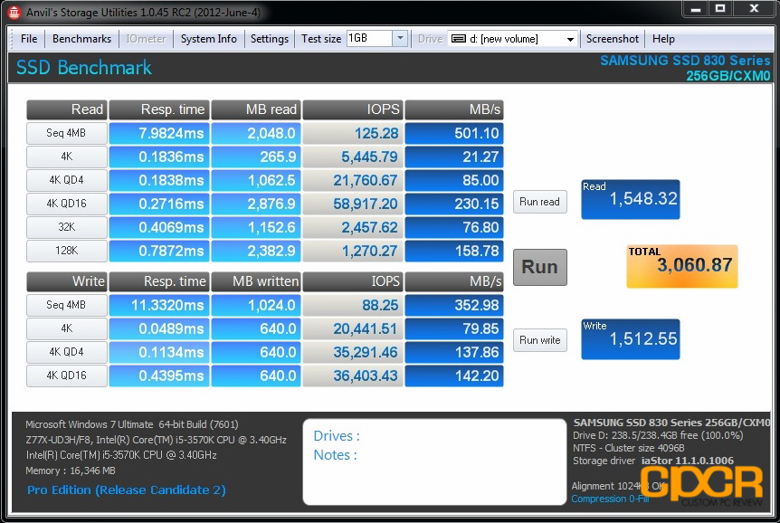Select the read 4K QD4 test button
This screenshot has height=523, width=780.
coord(67,180)
